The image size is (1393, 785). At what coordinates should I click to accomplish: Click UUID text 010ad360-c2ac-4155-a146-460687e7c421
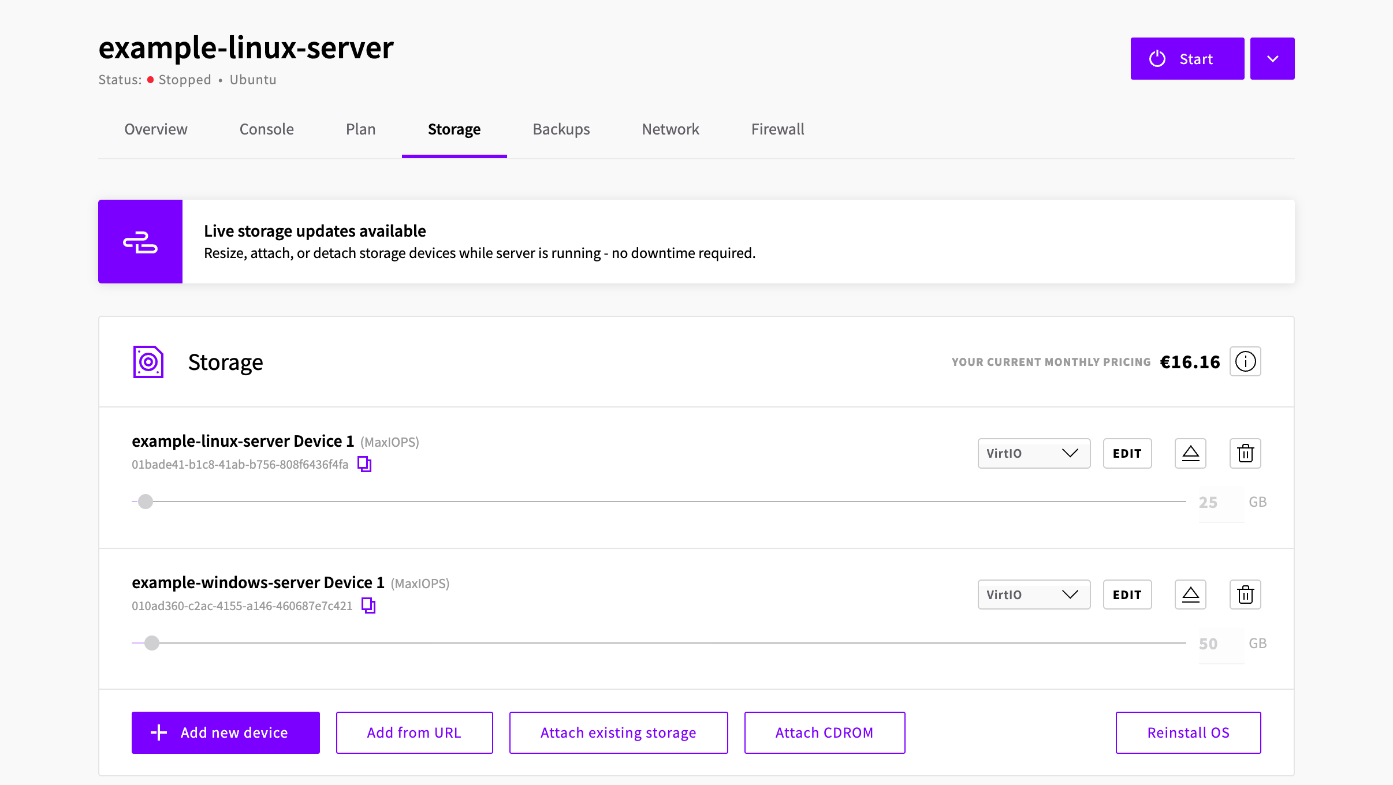(242, 606)
